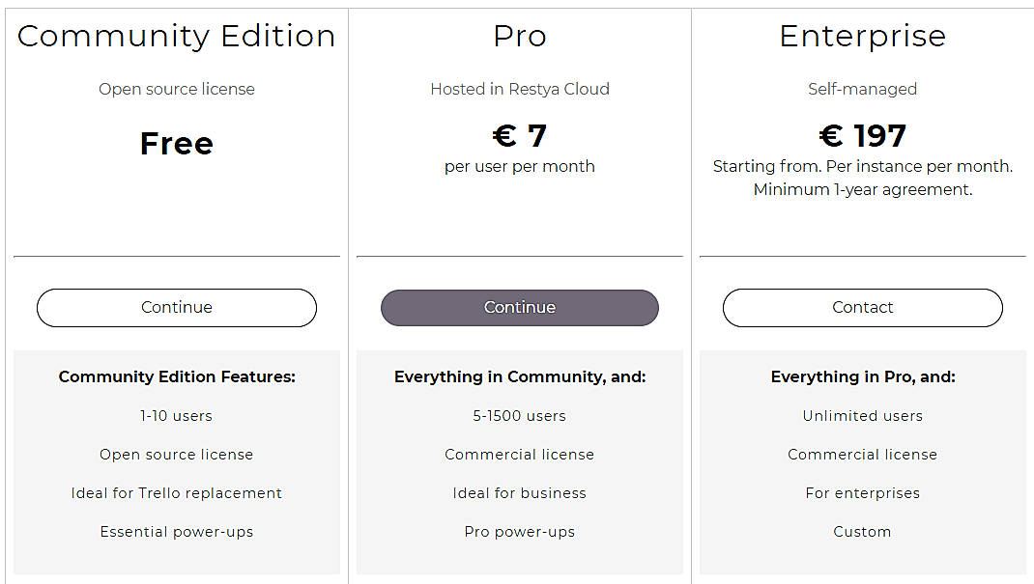1034x584 pixels.
Task: Click Continue on the Pro plan
Action: point(519,307)
